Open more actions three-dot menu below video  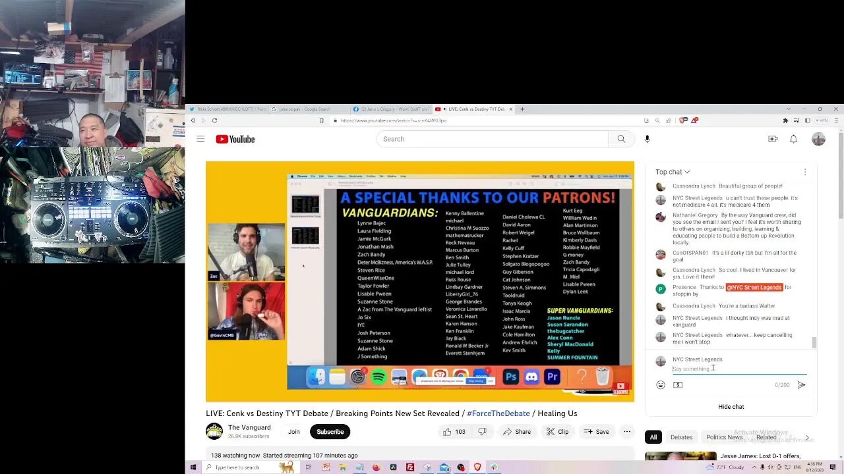[627, 432]
